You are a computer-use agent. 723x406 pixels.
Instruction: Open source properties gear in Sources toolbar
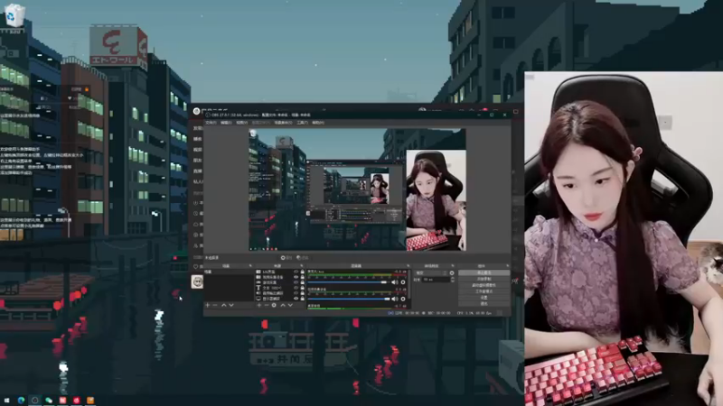tap(274, 305)
